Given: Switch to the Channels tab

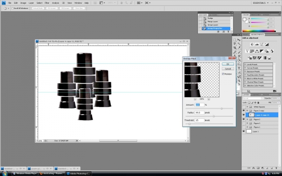Looking at the screenshot, I should [256, 95].
